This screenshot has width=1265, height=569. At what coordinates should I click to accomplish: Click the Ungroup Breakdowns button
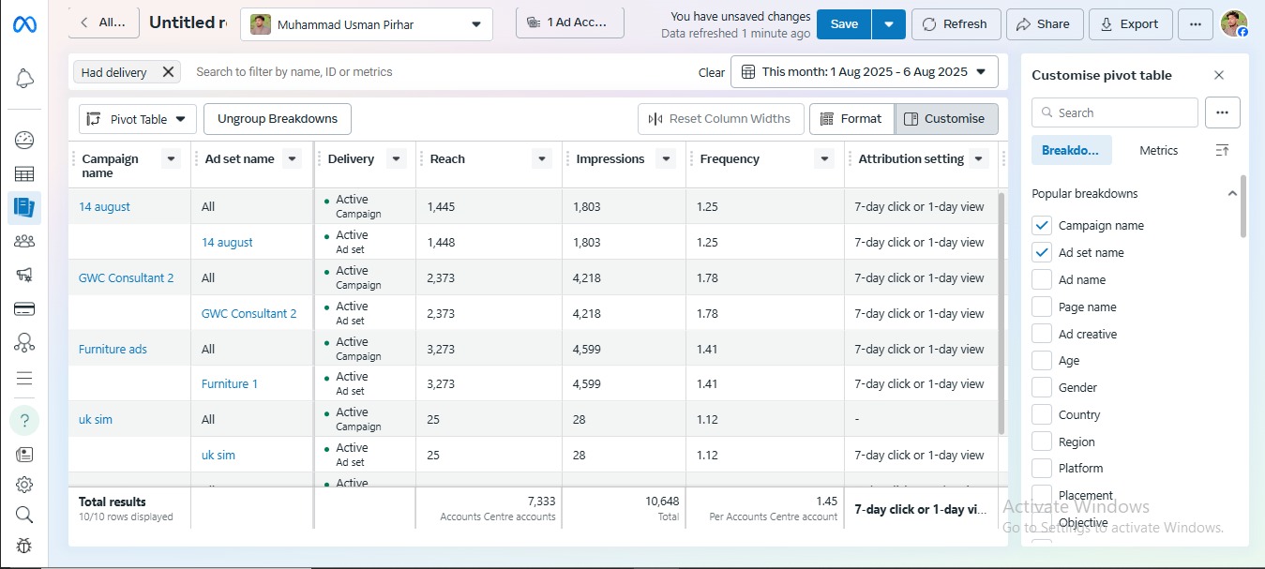point(277,119)
